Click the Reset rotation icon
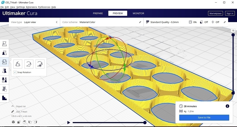The image size is (237, 127). (x=18, y=63)
